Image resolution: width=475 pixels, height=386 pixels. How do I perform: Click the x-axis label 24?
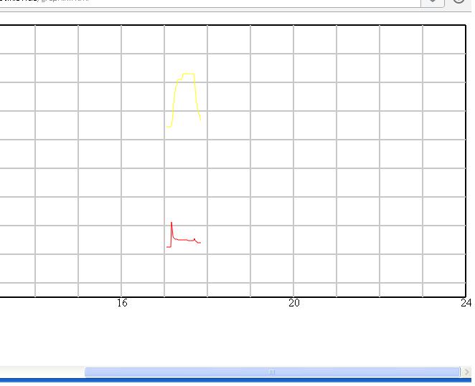[x=466, y=303]
